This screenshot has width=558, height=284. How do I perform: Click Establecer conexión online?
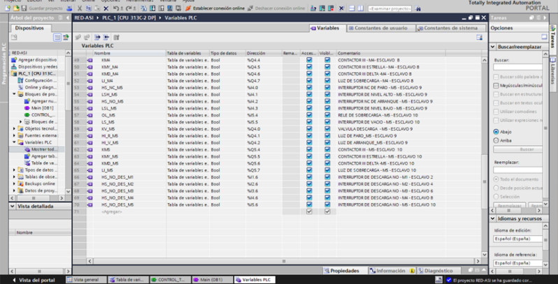click(215, 8)
